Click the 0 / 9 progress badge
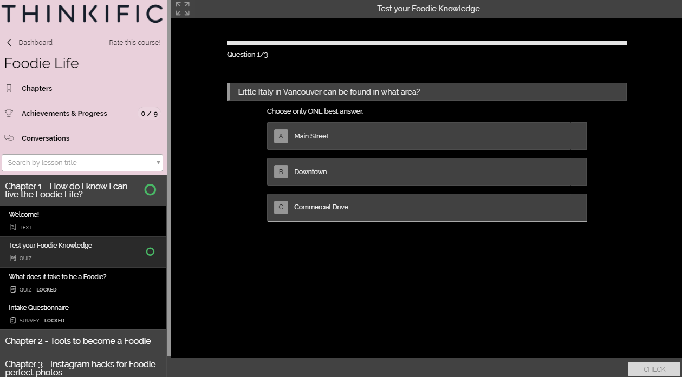 150,114
